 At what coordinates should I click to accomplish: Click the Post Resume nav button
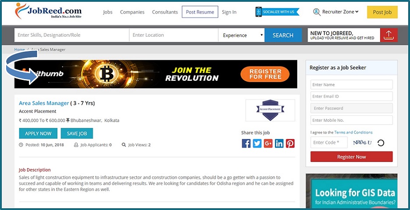click(x=200, y=12)
